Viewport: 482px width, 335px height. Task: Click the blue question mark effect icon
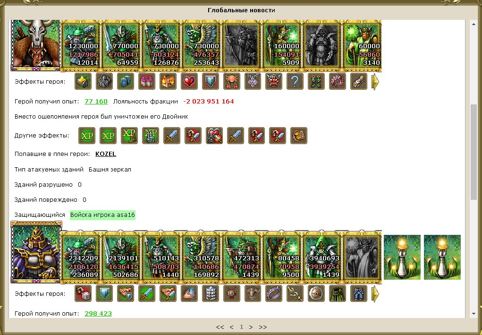(295, 82)
